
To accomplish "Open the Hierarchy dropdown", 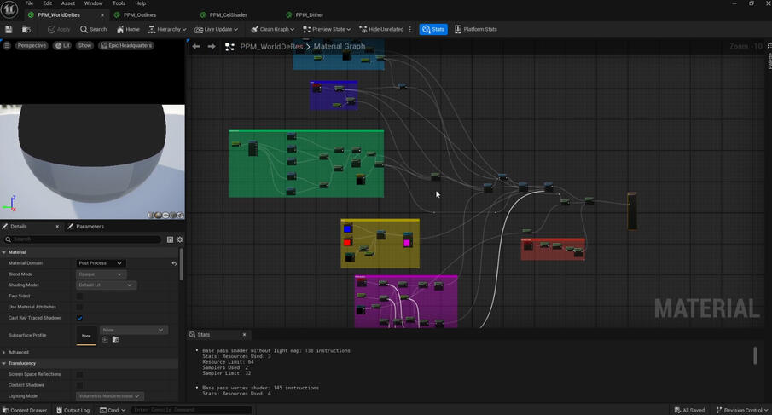I will tap(166, 29).
